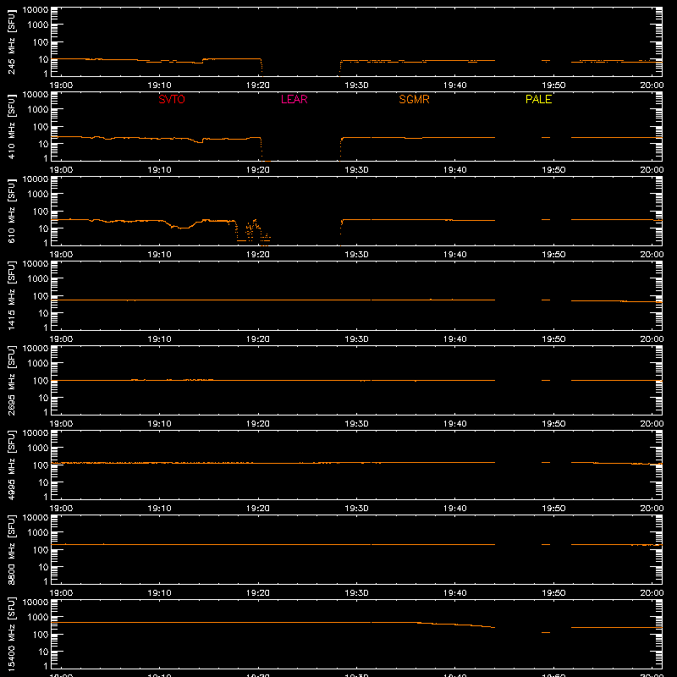The height and width of the screenshot is (677, 677).
Task: Click the yellow PALE station label
Action: pos(538,99)
